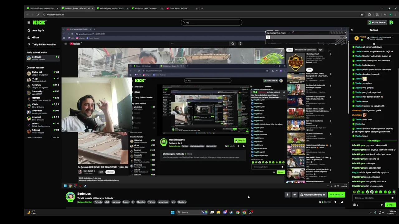
Task: Open recommended channel Flomore
Action: tap(43, 99)
